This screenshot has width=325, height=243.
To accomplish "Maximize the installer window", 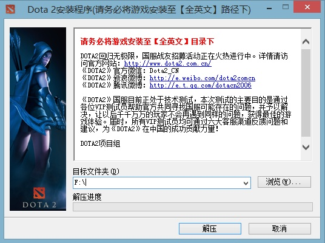I will coord(286,7).
